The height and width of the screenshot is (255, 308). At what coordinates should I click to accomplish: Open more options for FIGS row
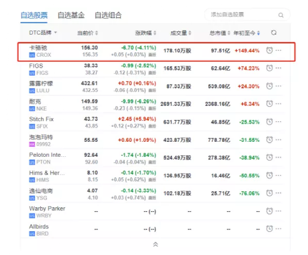pos(278,68)
